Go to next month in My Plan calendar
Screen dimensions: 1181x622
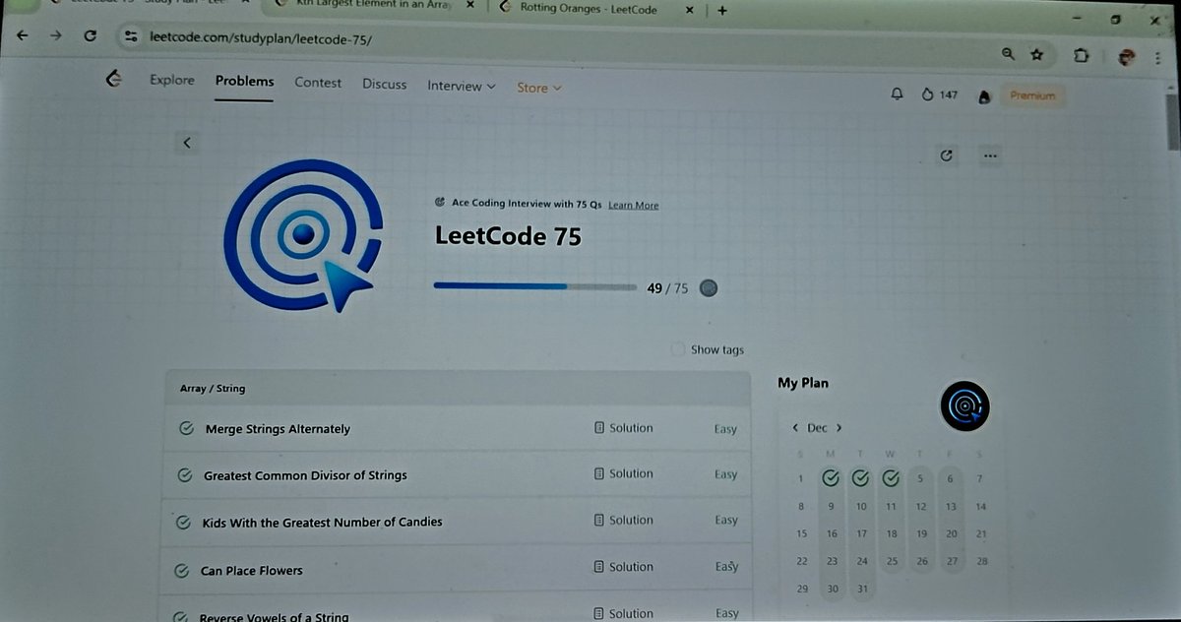click(x=839, y=428)
